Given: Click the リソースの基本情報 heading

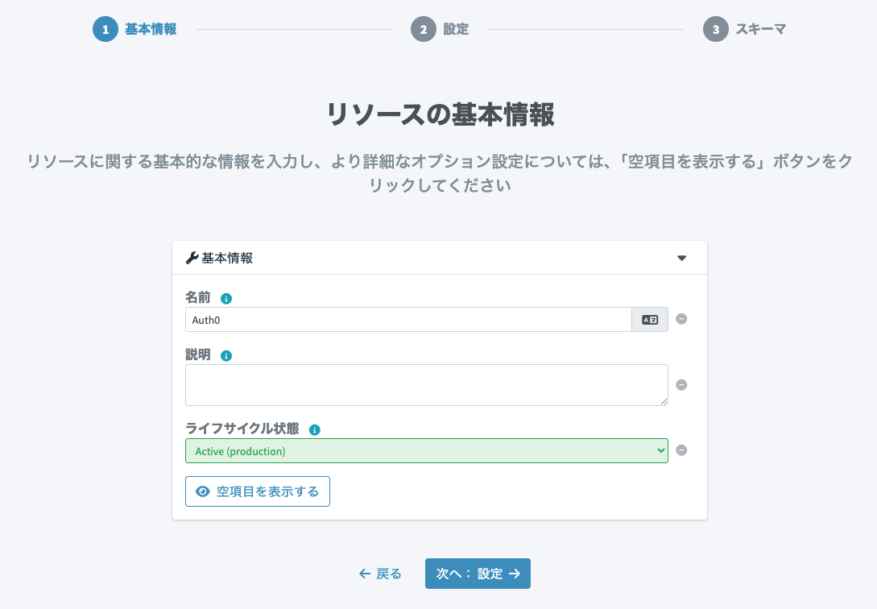Looking at the screenshot, I should click(441, 114).
